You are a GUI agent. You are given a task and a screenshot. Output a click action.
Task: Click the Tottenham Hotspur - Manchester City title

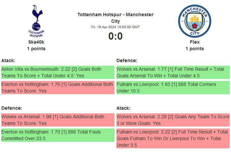(x=115, y=18)
